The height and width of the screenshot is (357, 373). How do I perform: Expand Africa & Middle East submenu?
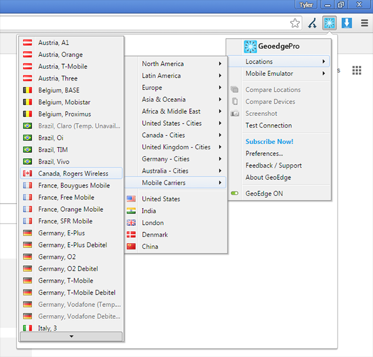175,111
